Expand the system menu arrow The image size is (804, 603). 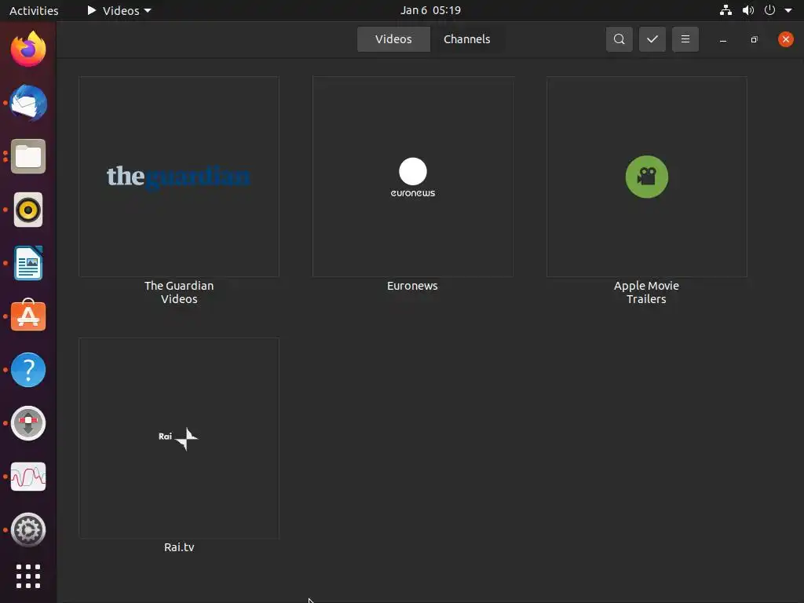coord(788,10)
